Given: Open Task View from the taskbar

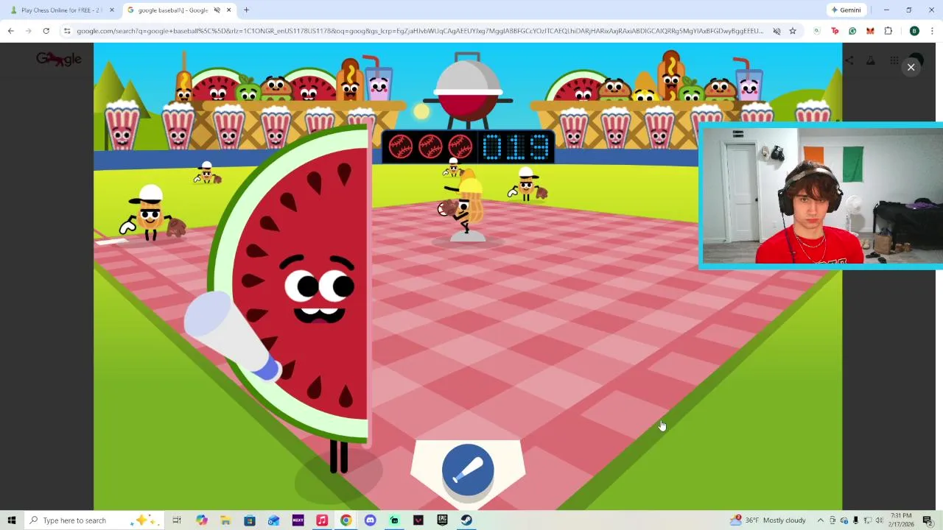Looking at the screenshot, I should pos(177,520).
